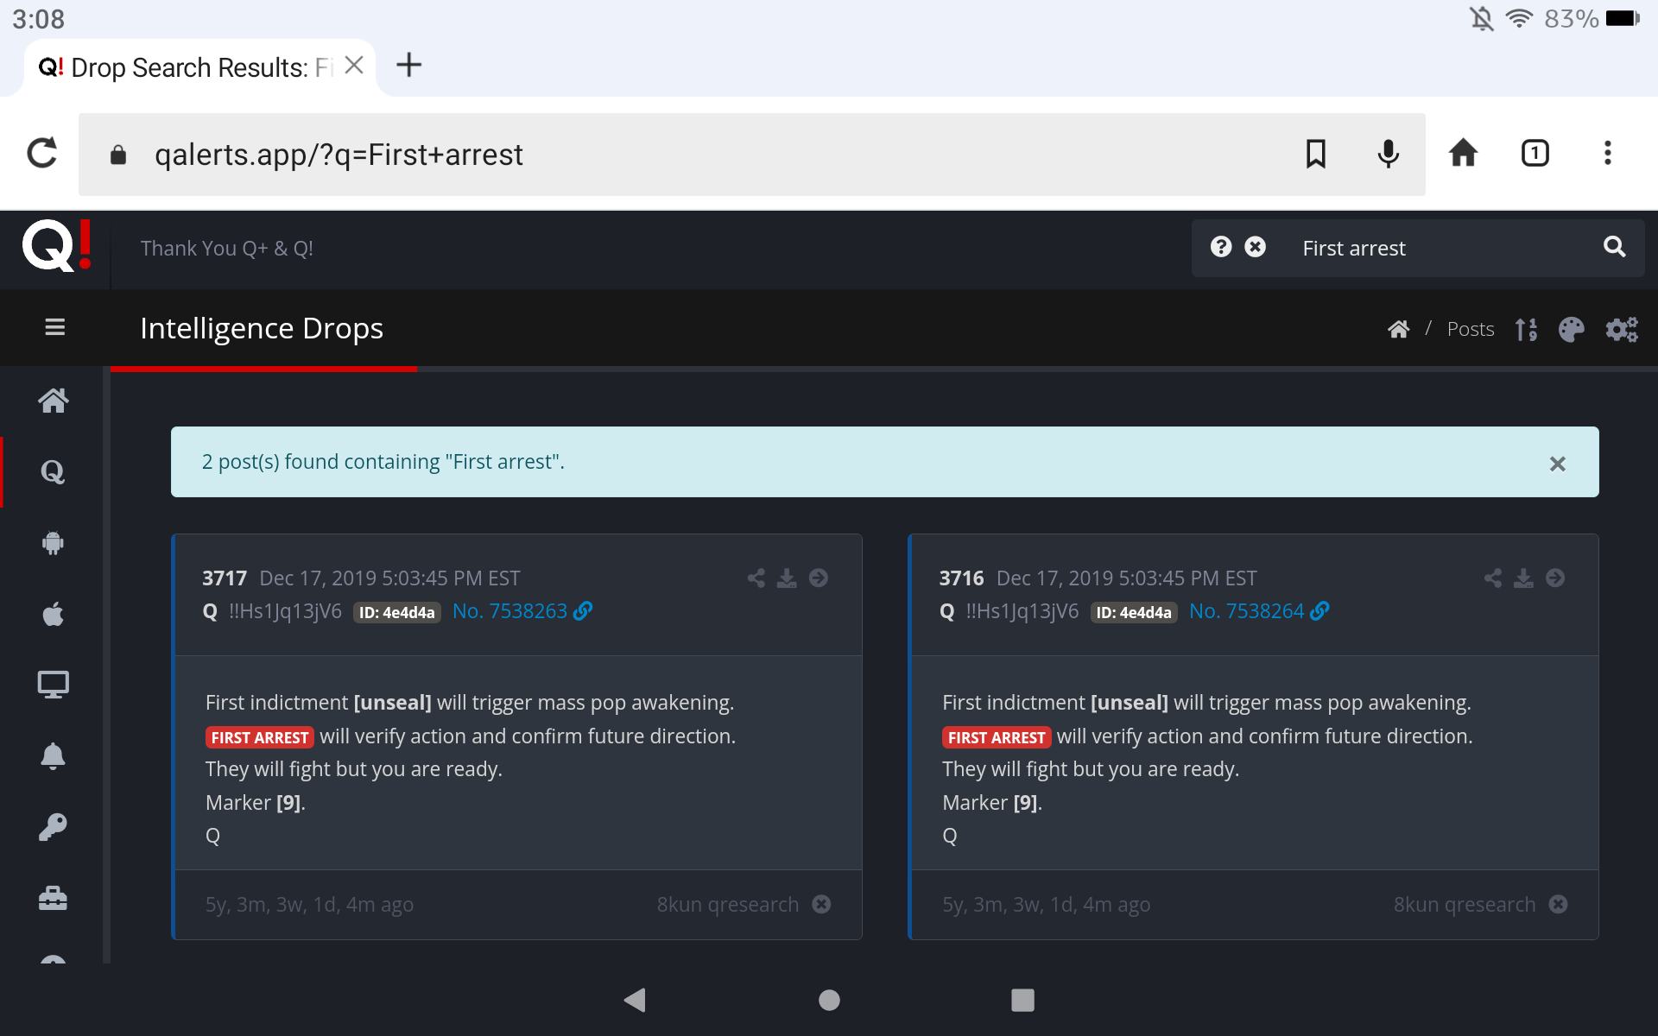The width and height of the screenshot is (1658, 1036).
Task: Click the share icon on post 3717
Action: [x=756, y=578]
